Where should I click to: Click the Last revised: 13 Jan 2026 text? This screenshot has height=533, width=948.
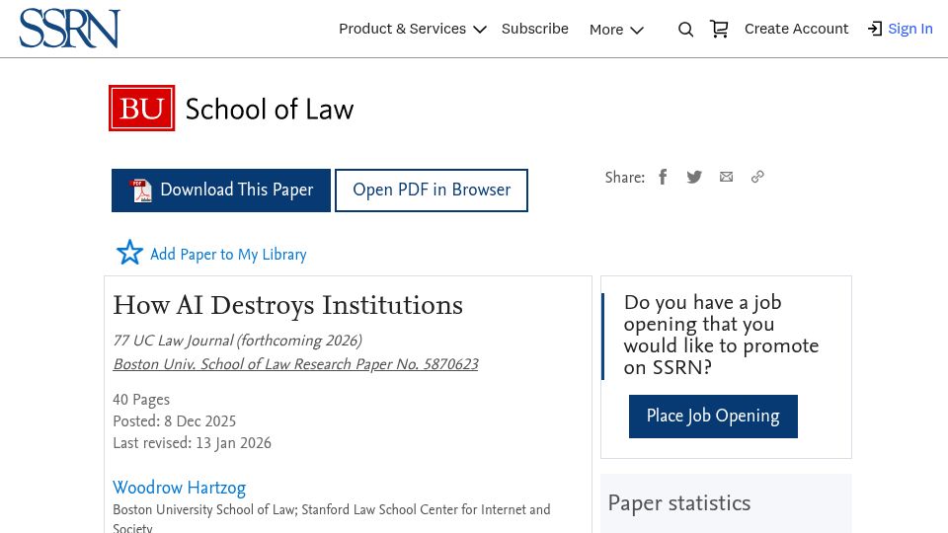(192, 443)
